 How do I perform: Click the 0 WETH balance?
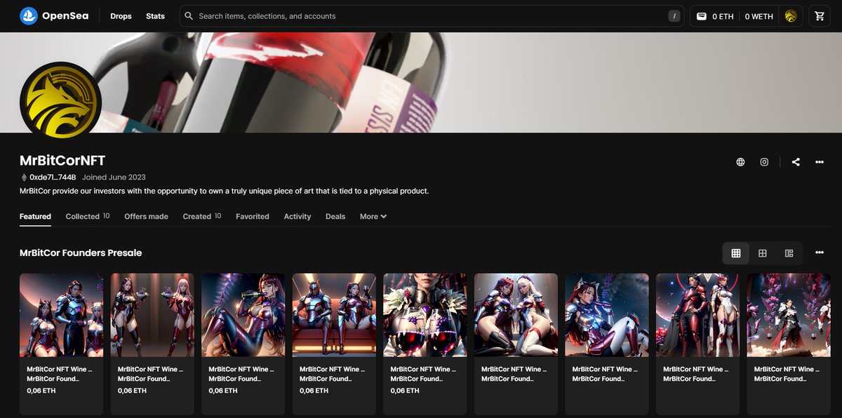click(759, 16)
